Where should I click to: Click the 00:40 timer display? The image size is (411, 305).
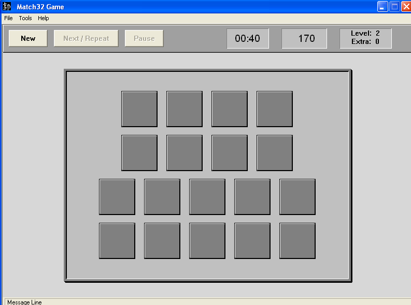coord(248,39)
